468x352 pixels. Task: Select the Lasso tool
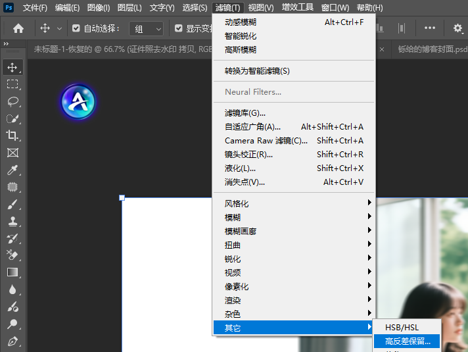pos(12,101)
